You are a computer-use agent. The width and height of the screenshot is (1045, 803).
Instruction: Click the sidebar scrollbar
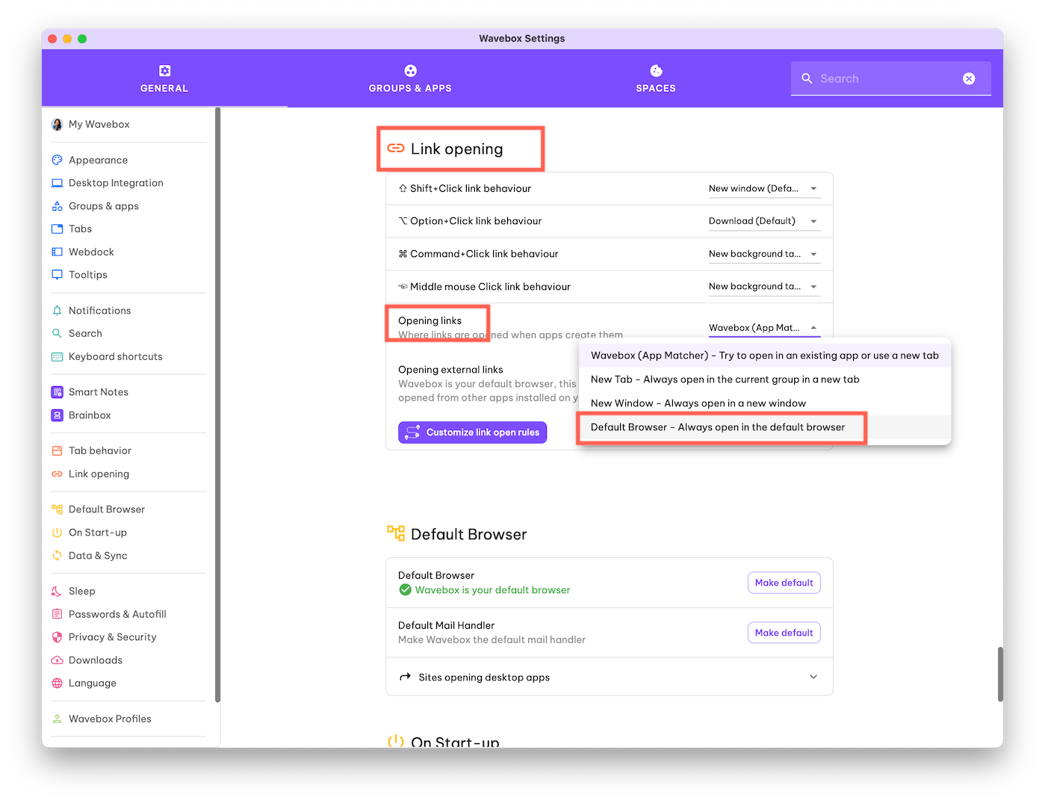(217, 405)
